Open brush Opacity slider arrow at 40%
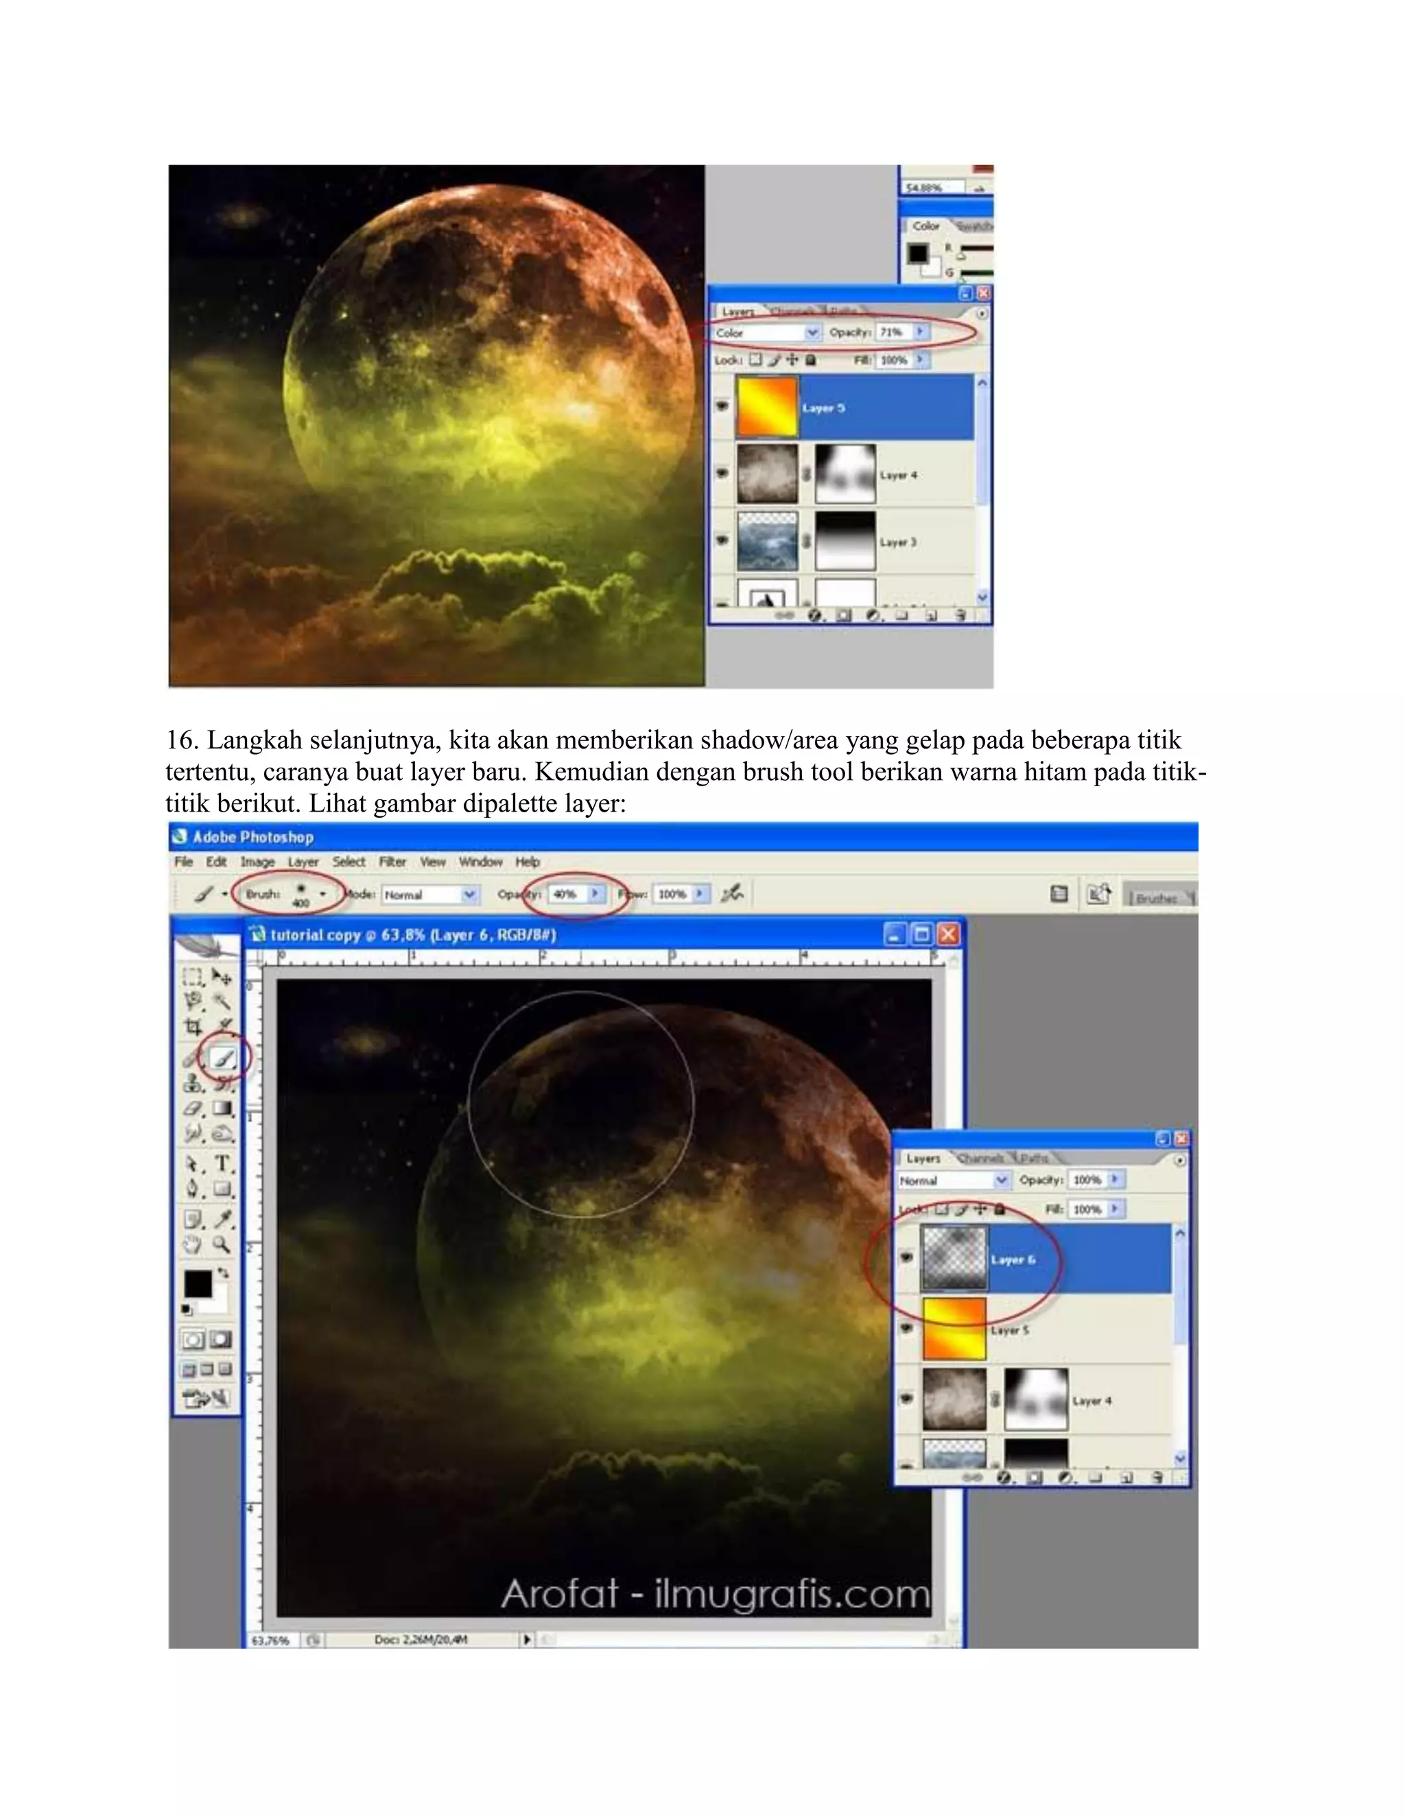Screen dimensions: 1405x1818 595,893
